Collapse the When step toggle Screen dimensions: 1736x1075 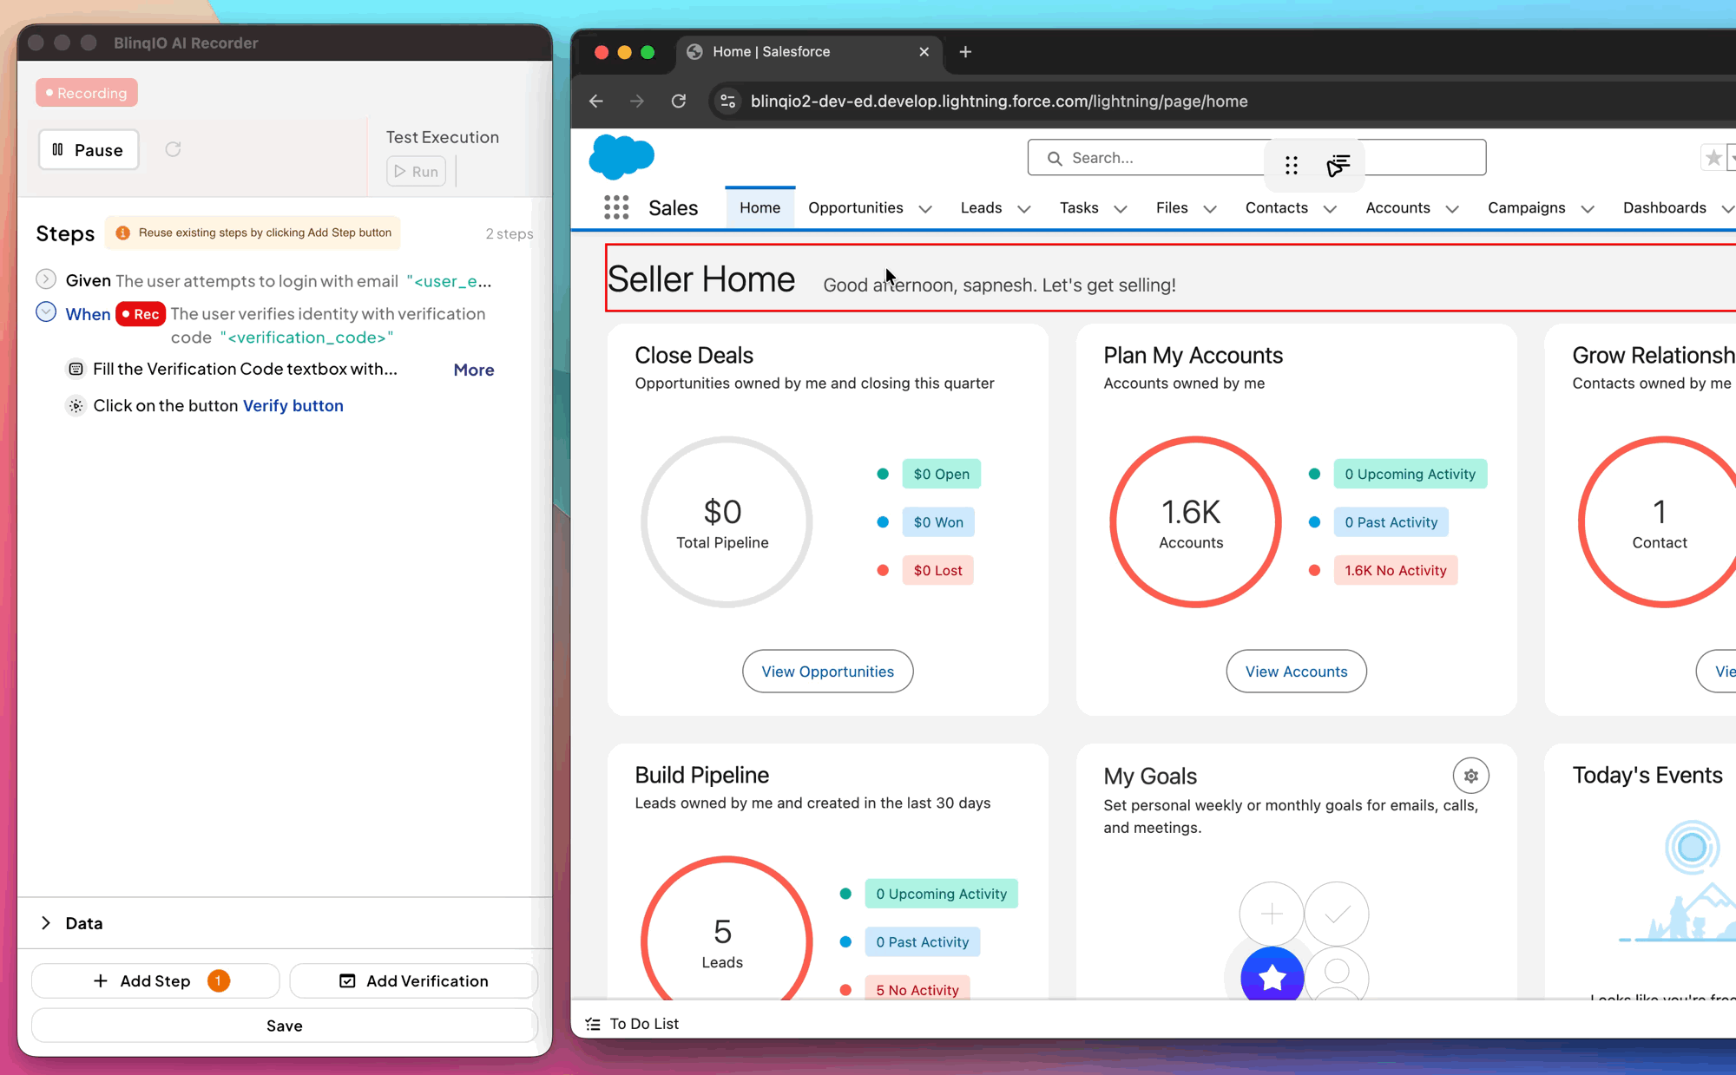tap(46, 312)
